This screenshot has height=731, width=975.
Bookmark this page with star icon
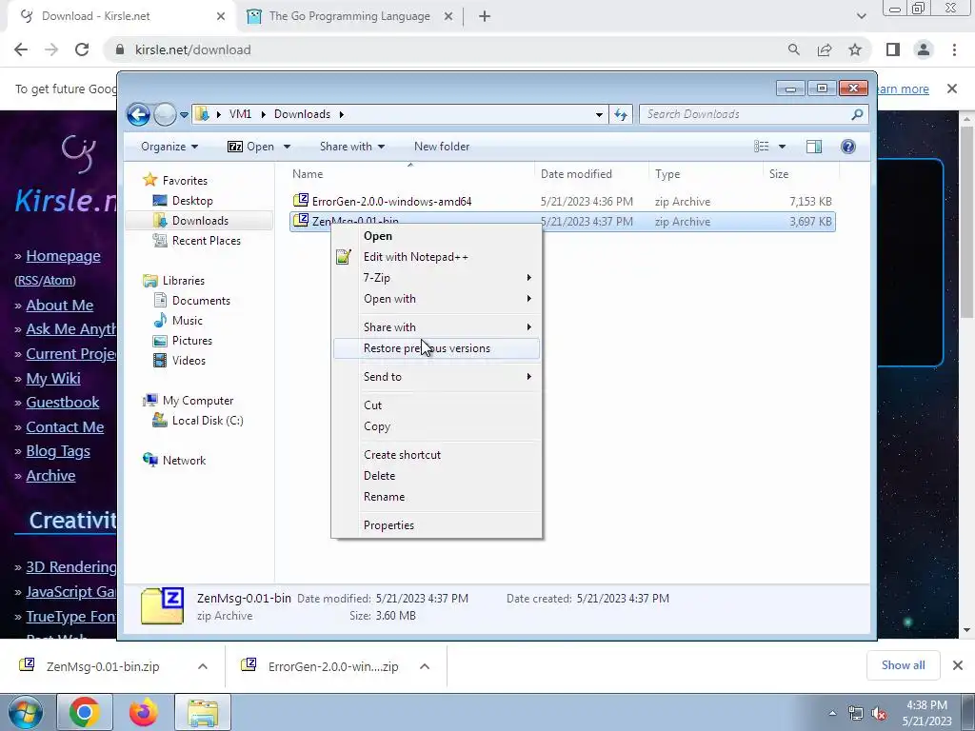pyautogui.click(x=856, y=49)
